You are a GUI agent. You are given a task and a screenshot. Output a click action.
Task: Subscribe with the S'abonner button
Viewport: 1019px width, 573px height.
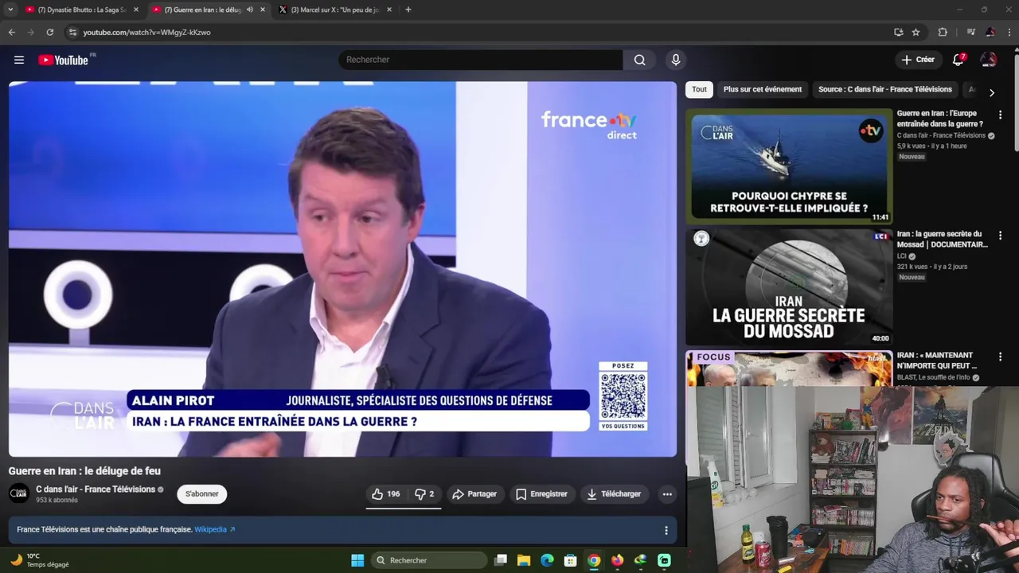(x=201, y=494)
